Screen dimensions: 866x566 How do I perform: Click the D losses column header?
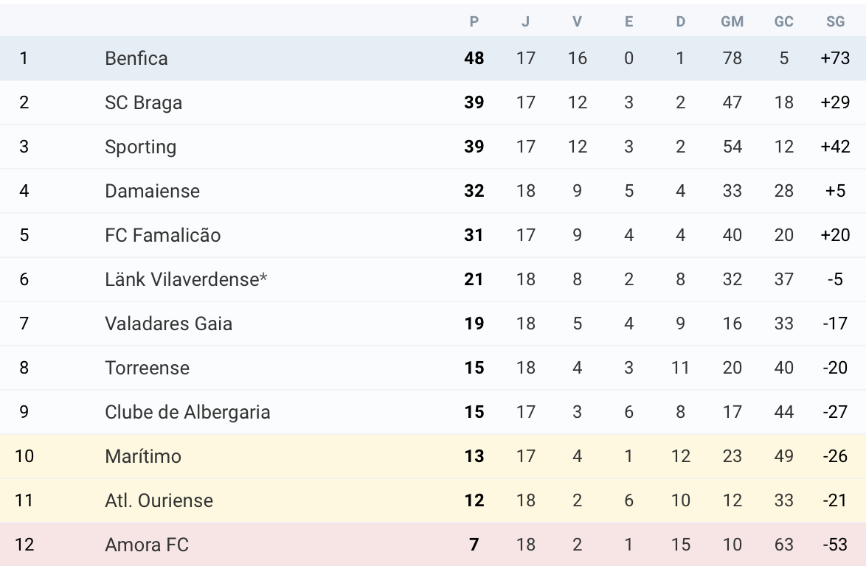pos(680,22)
